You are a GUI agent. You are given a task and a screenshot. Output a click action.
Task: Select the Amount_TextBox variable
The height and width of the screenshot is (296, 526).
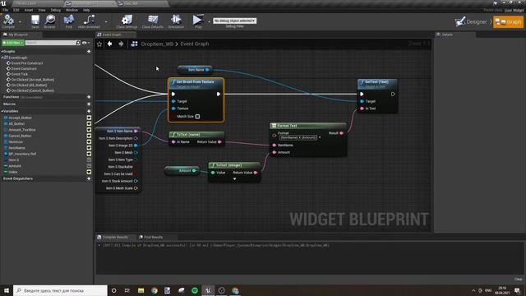[22, 130]
